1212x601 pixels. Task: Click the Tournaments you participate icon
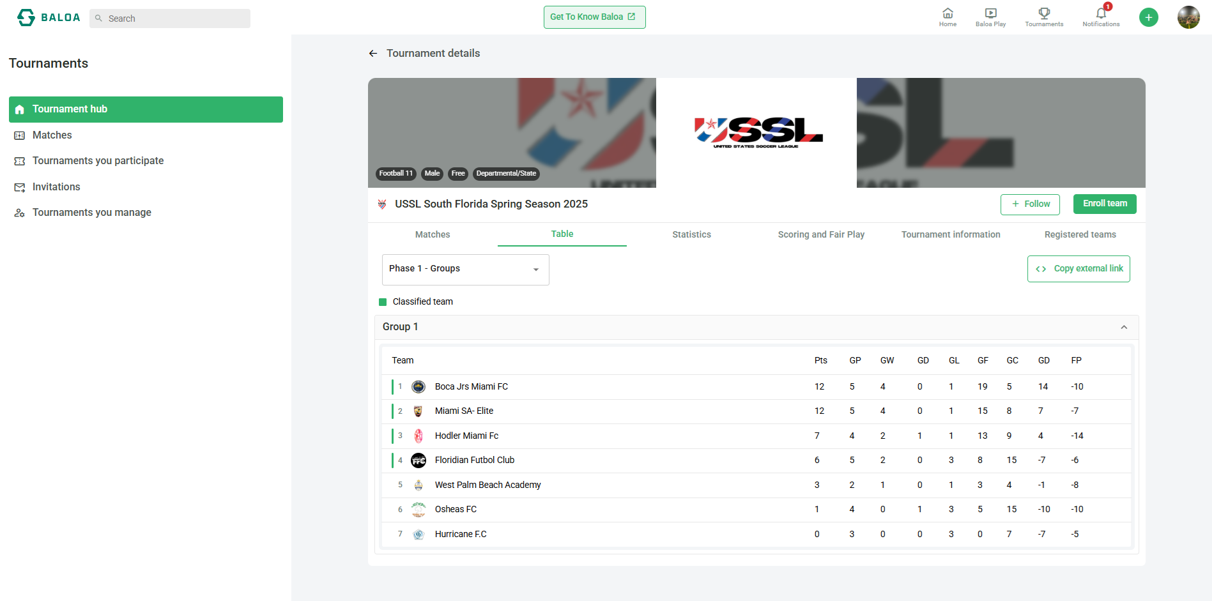pyautogui.click(x=20, y=161)
